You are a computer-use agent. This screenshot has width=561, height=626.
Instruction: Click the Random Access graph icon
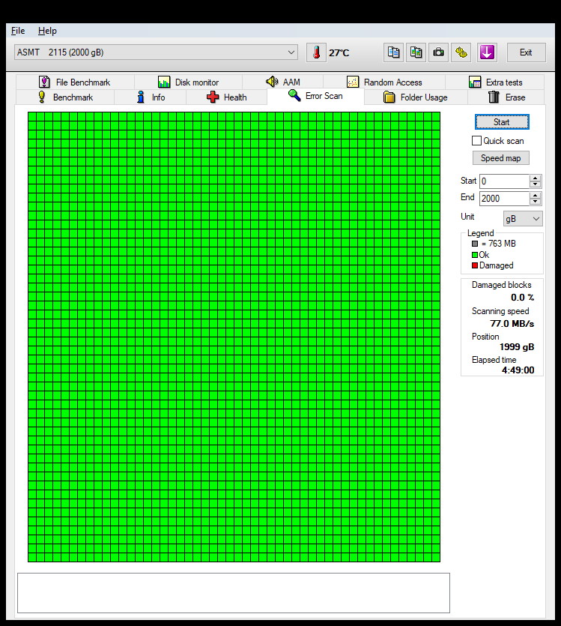pos(353,82)
